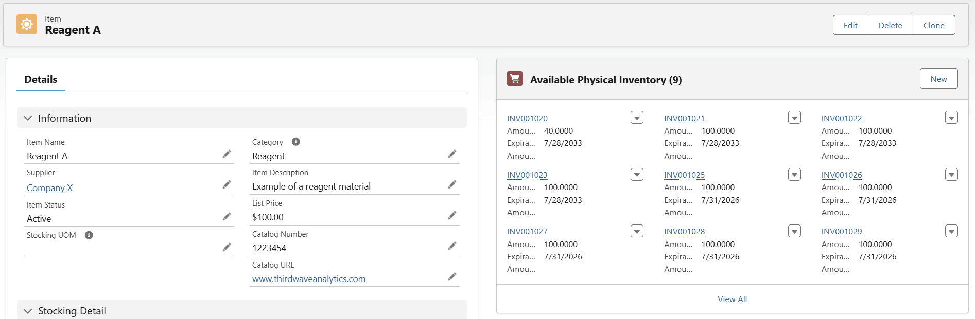Open the Company X supplier link

(x=49, y=188)
